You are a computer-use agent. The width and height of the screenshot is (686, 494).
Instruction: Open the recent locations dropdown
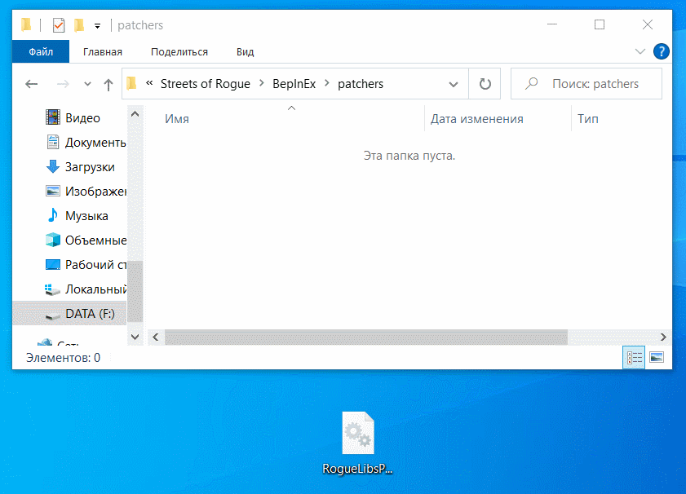[87, 83]
